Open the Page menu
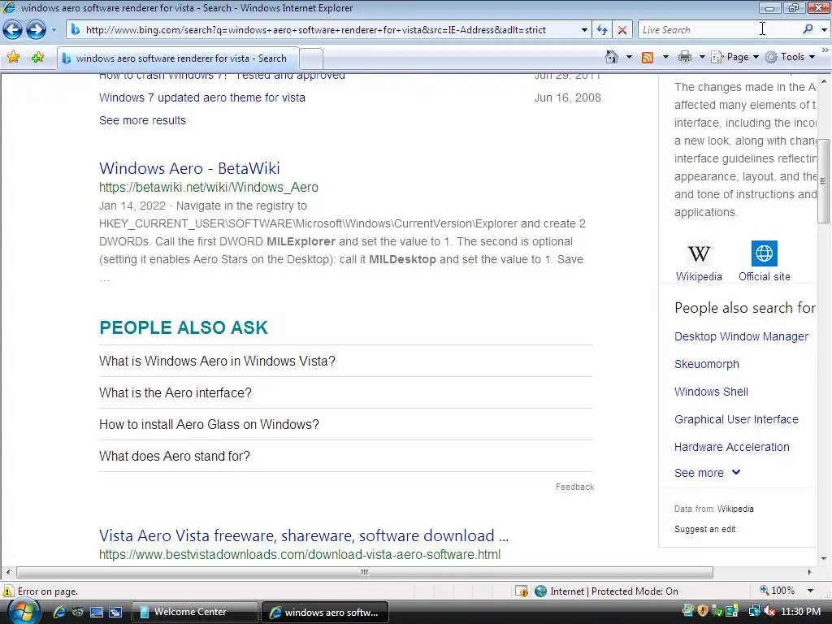Viewport: 832px width, 624px height. tap(734, 57)
